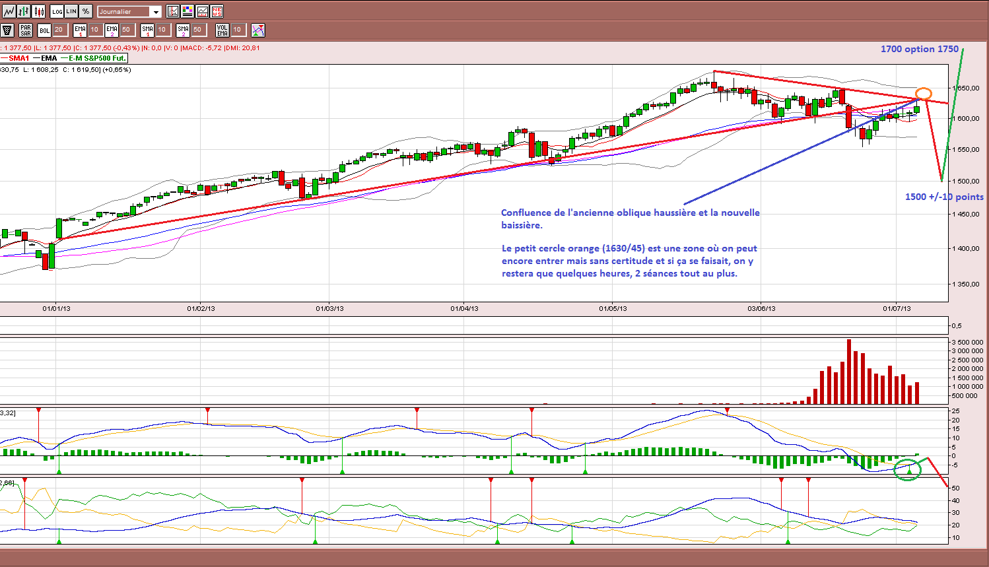Image resolution: width=989 pixels, height=567 pixels.
Task: Edit EMA 2 period field
Action: pyautogui.click(x=127, y=30)
